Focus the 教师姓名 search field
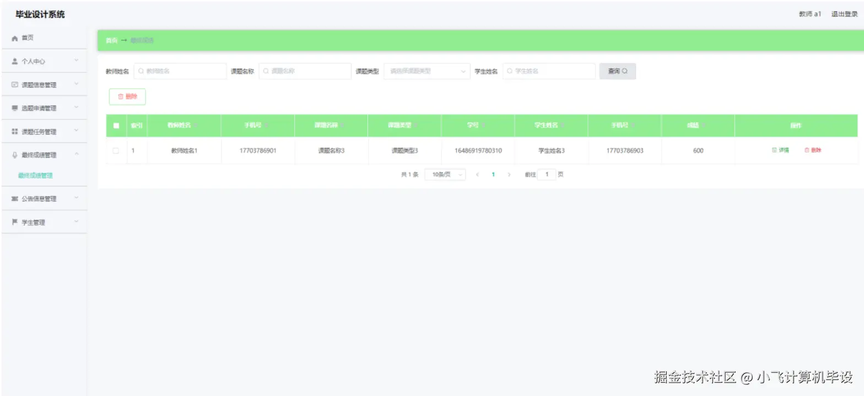This screenshot has width=864, height=396. point(180,71)
